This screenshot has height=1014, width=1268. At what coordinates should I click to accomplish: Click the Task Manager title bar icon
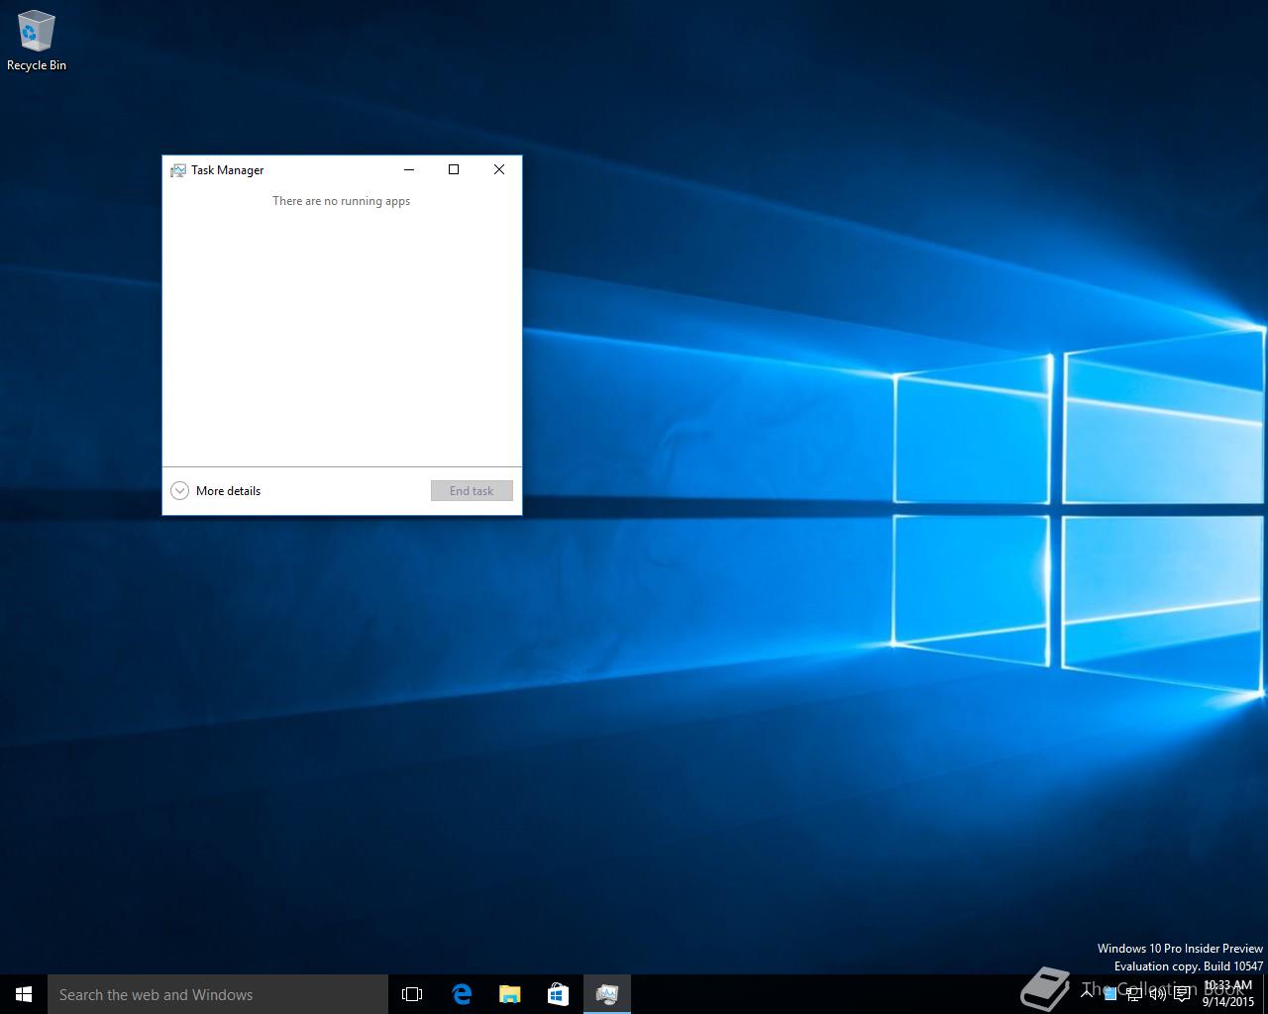[x=178, y=170]
